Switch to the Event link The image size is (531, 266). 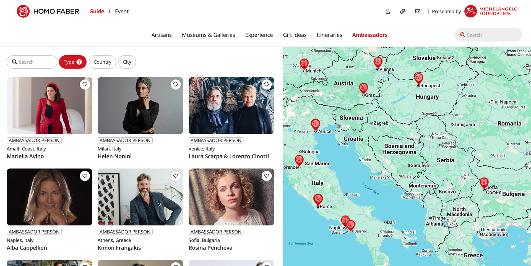122,11
